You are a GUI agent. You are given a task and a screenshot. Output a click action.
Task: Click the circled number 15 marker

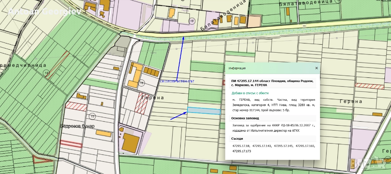92,116
